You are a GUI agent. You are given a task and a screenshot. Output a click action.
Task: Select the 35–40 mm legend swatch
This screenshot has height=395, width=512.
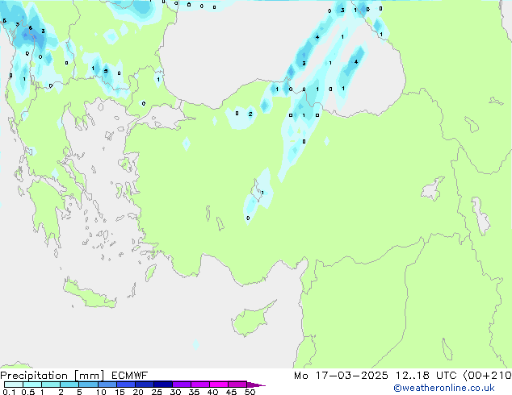click(x=200, y=385)
